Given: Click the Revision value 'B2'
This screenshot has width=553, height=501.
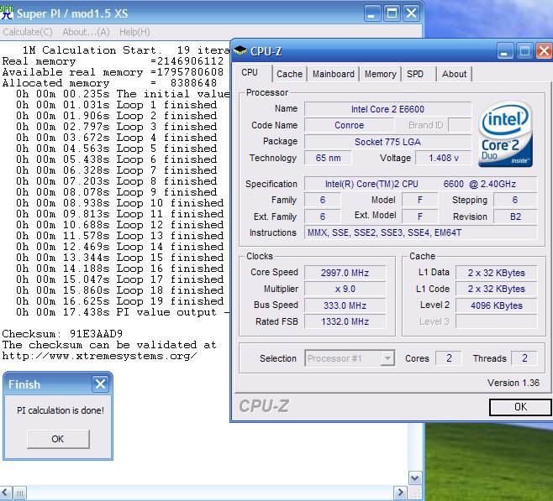Looking at the screenshot, I should click(x=515, y=217).
